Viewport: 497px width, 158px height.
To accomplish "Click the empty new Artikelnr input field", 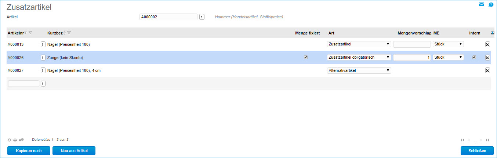I will [x=23, y=84].
